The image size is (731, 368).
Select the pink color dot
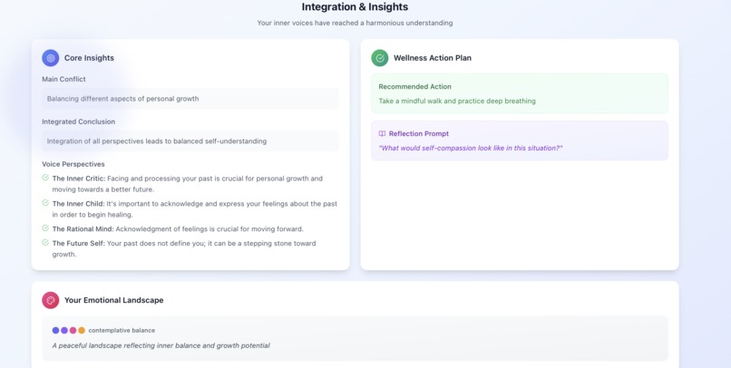click(73, 331)
